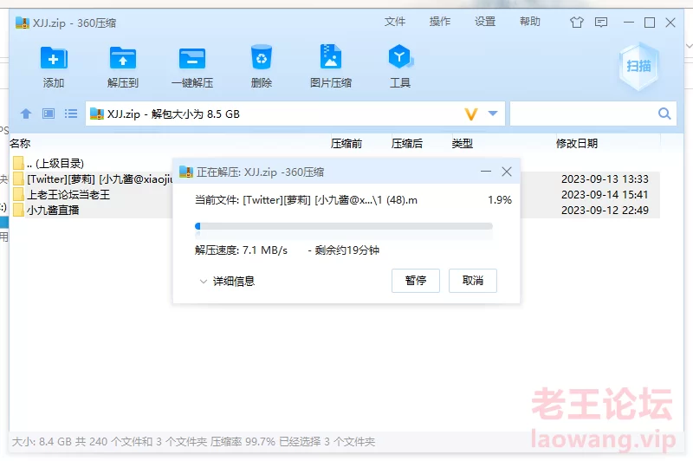The width and height of the screenshot is (693, 461).
Task: Minimize the extraction progress dialog
Action: [x=486, y=172]
